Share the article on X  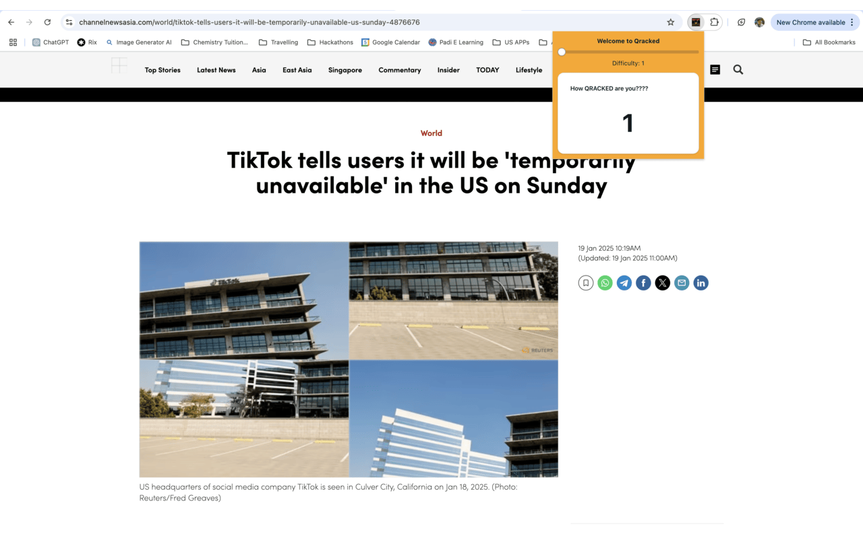[663, 283]
